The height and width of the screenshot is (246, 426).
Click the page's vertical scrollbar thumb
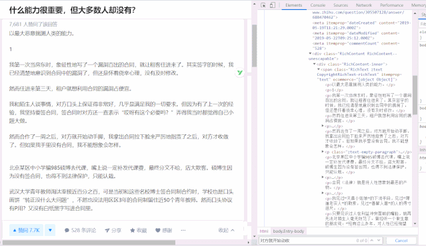[x=254, y=45]
